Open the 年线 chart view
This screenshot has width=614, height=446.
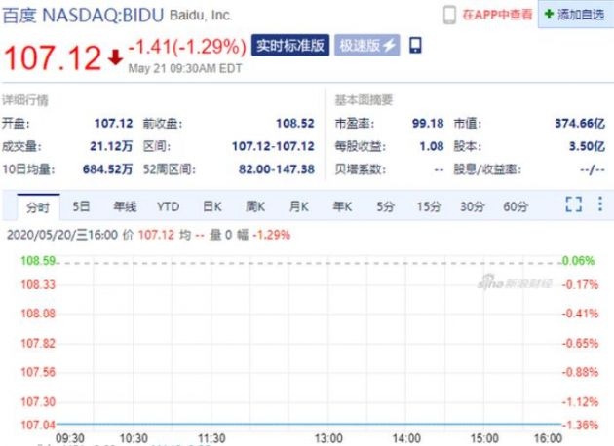[x=125, y=206]
